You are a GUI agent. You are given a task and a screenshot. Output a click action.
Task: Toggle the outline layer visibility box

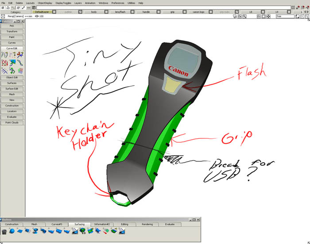click(x=80, y=12)
